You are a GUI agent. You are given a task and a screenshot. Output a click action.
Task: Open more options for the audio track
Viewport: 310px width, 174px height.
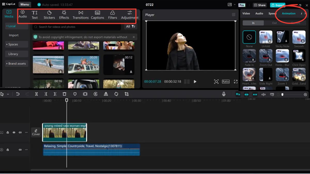(26, 150)
